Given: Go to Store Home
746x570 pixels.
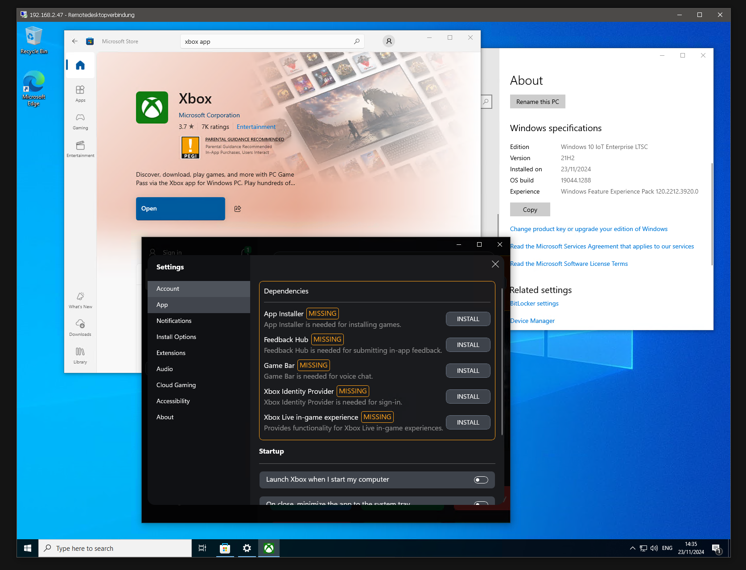Looking at the screenshot, I should 80,65.
